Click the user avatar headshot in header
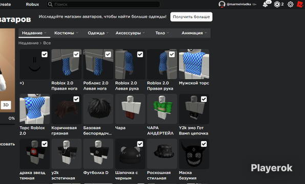The height and width of the screenshot is (184, 305). [222, 4]
